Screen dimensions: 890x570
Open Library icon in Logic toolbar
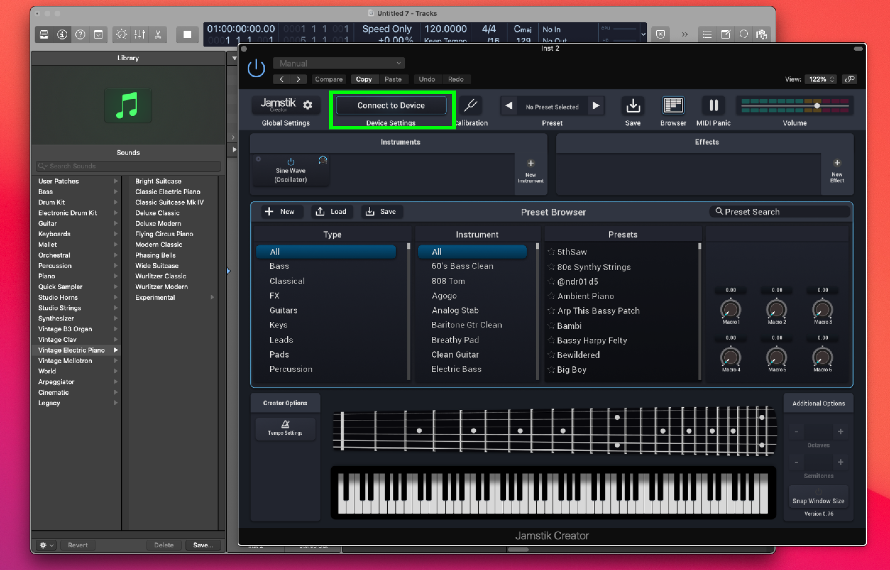(x=44, y=35)
